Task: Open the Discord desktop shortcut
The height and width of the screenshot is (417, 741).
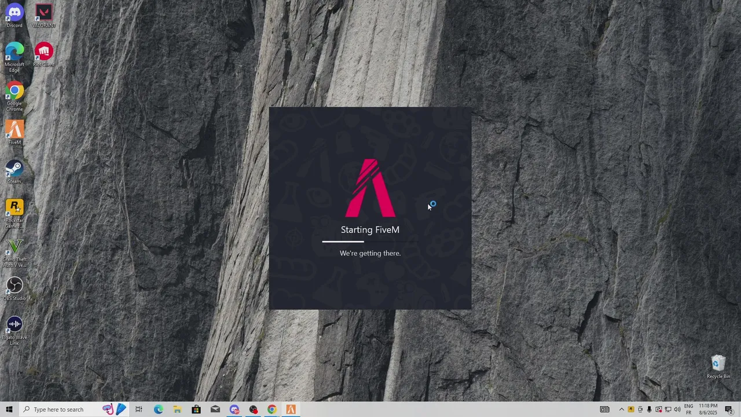Action: 14,16
